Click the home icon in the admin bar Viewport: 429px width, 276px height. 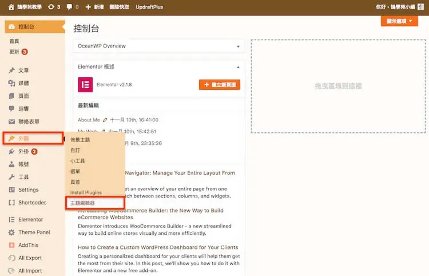point(11,7)
